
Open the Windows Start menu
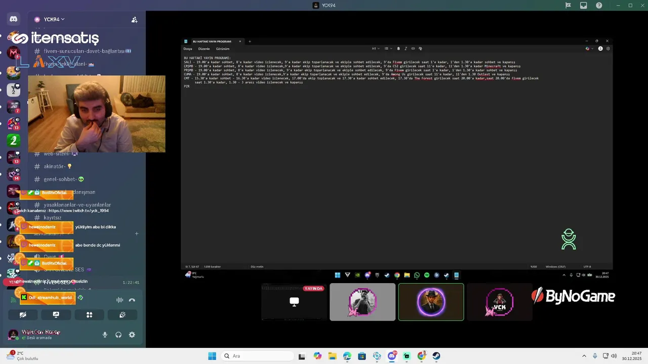(x=212, y=356)
